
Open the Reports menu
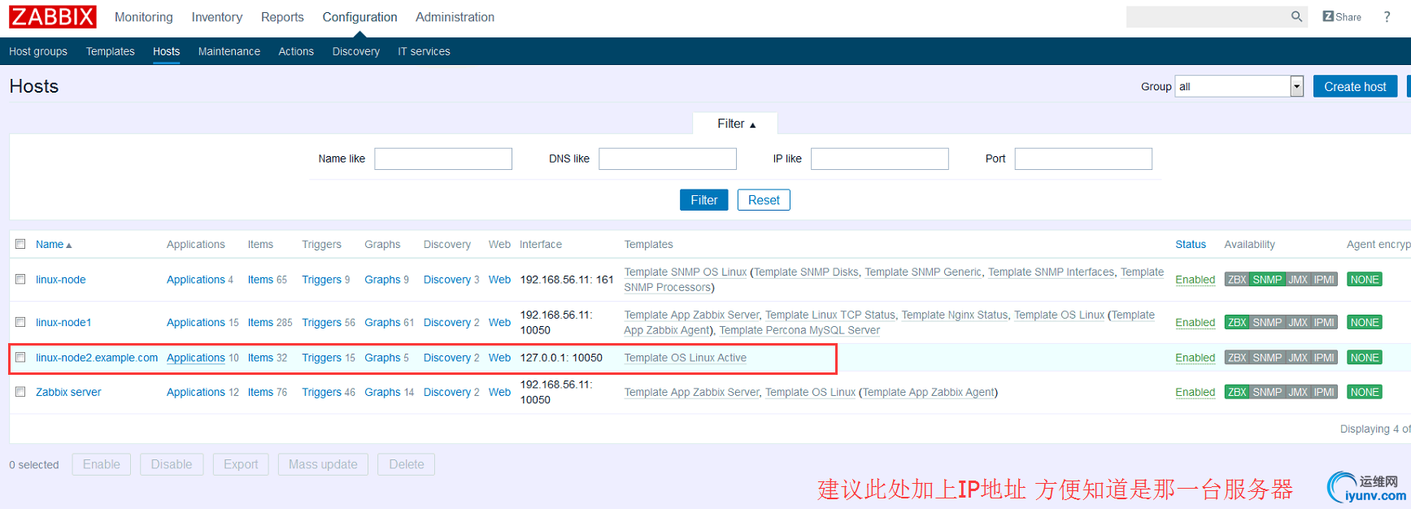click(x=282, y=17)
